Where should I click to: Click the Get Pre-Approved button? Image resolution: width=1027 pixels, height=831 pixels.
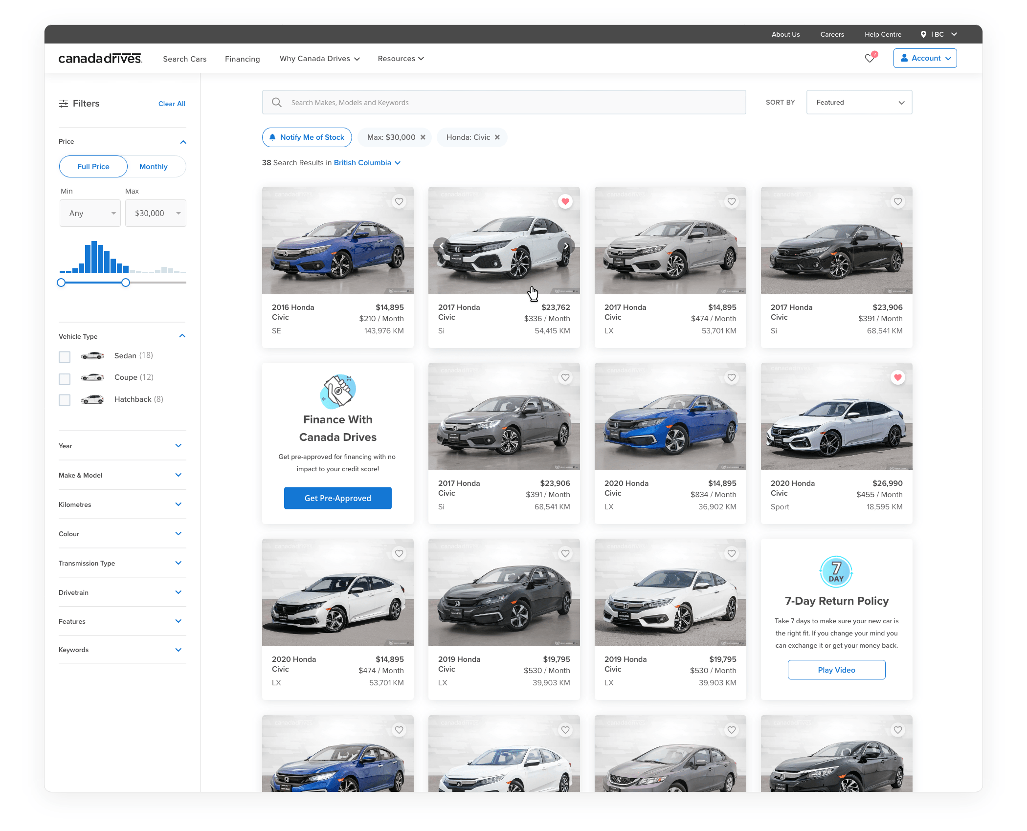tap(338, 498)
